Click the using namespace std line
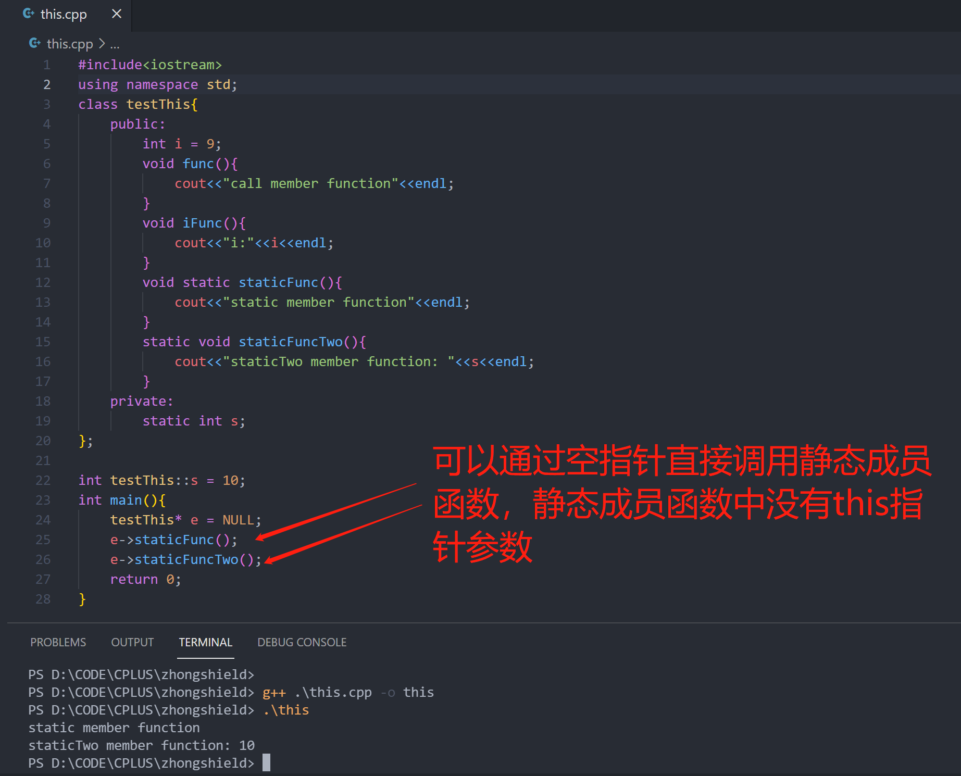961x776 pixels. click(156, 84)
